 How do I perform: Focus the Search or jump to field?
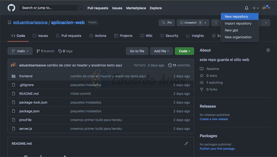pos(51,8)
